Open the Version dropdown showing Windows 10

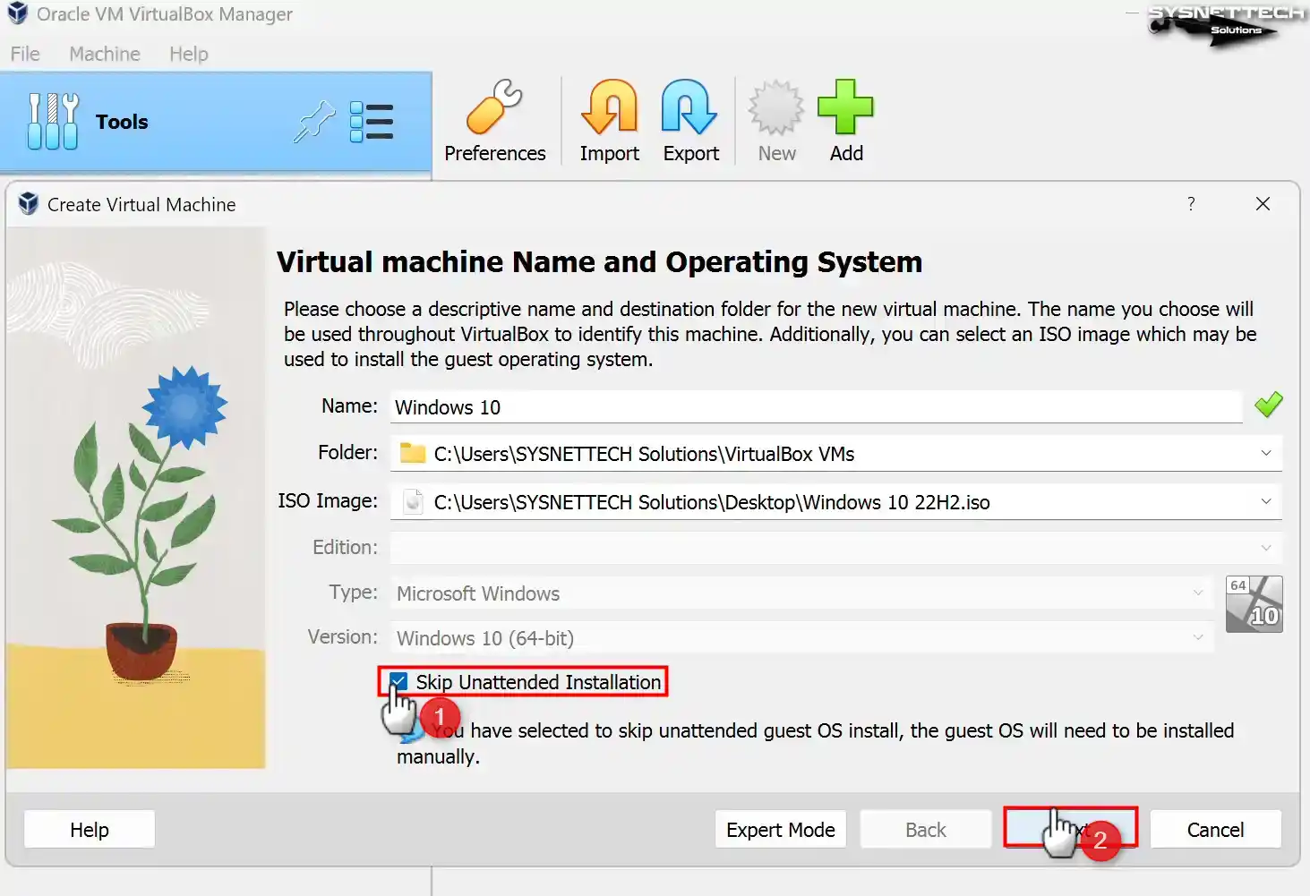[x=802, y=637]
